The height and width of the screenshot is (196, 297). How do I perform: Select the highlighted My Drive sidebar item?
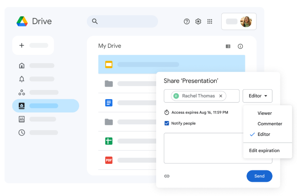(x=46, y=106)
